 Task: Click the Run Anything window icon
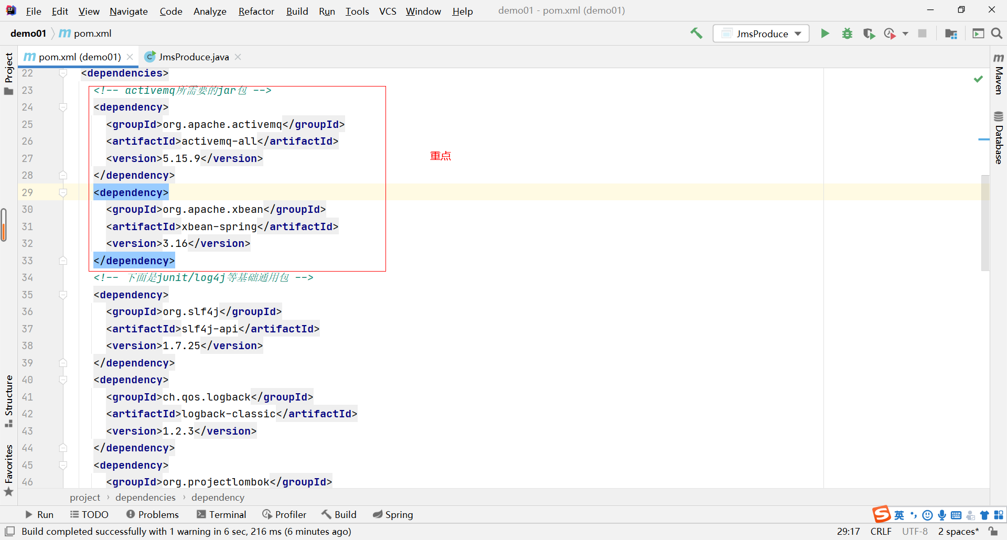point(978,34)
